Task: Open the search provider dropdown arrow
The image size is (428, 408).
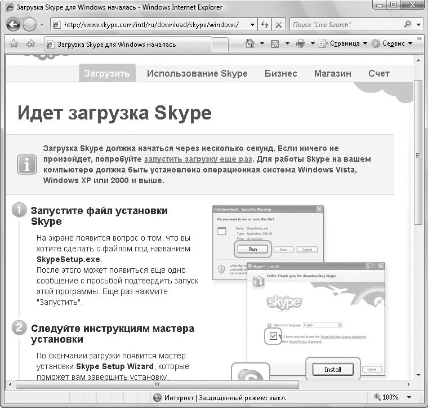Action: (419, 25)
